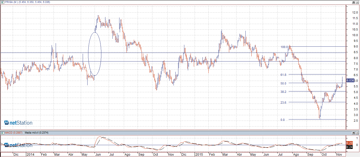
Task: Maximize the PRISA price chart panel
Action: (x=353, y=2)
